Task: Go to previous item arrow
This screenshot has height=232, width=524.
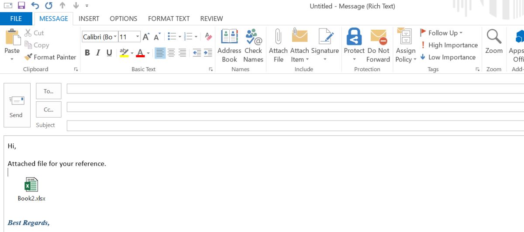Action: (x=62, y=6)
